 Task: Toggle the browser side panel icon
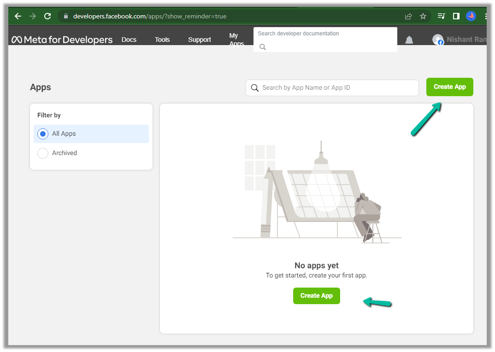[456, 16]
